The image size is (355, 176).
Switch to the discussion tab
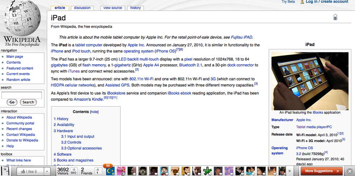pyautogui.click(x=82, y=8)
